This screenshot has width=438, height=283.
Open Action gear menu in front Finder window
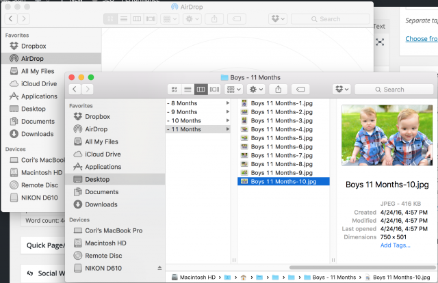(256, 90)
